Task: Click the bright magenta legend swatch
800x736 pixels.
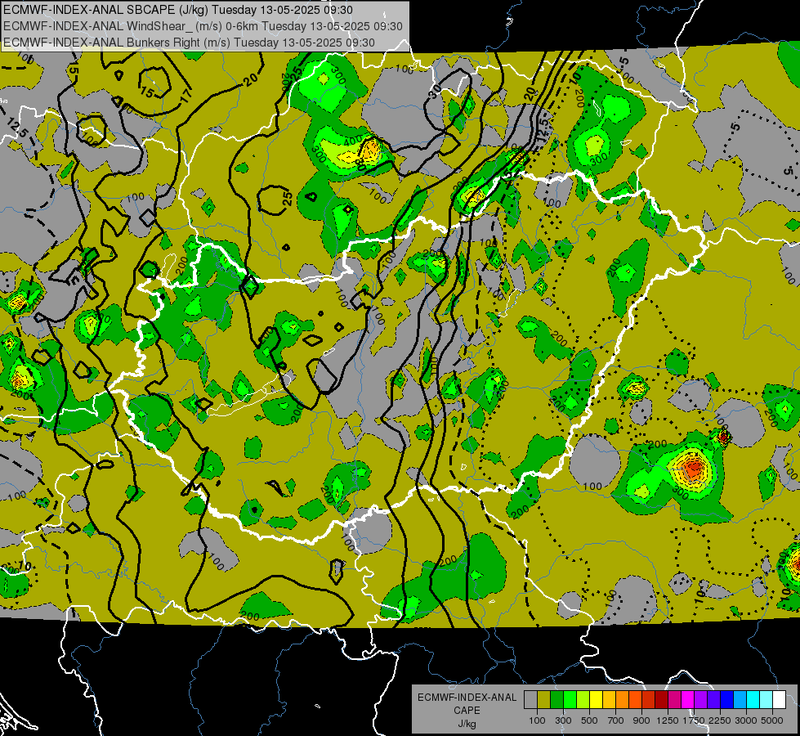Action: [688, 700]
